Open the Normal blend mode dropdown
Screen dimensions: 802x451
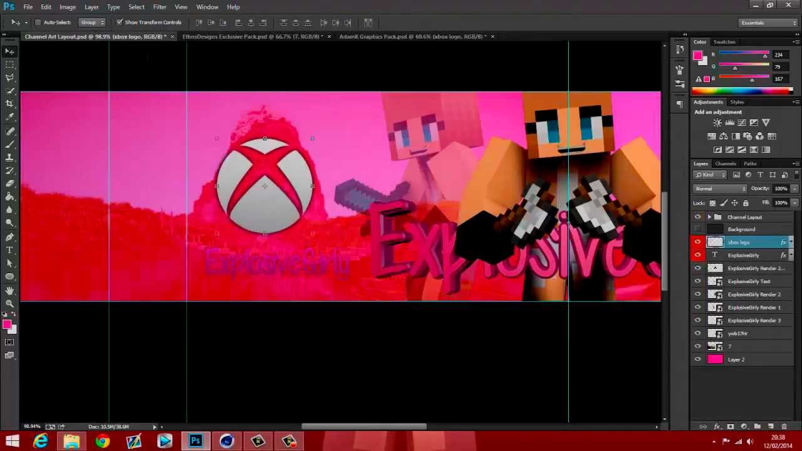click(720, 189)
